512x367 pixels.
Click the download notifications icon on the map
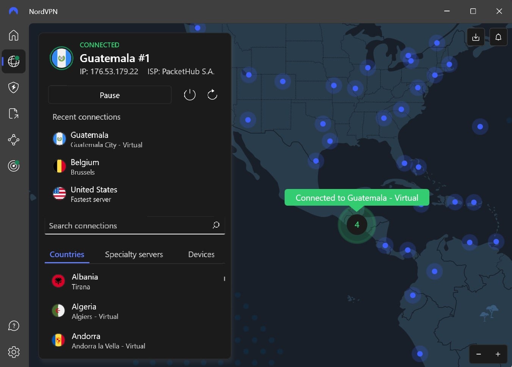coord(476,37)
